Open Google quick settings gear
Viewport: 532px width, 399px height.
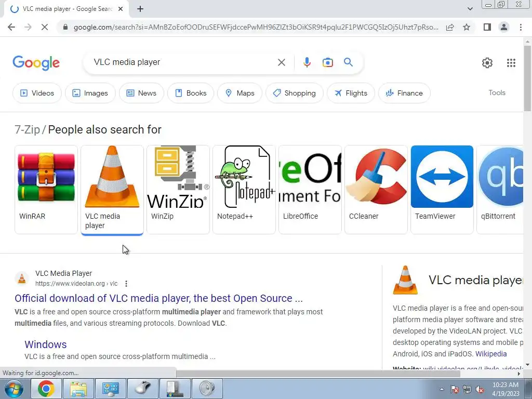click(x=487, y=63)
